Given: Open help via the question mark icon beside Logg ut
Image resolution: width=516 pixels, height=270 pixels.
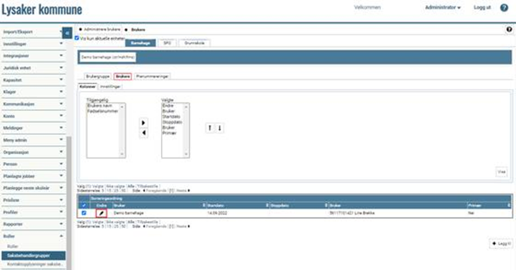Looking at the screenshot, I should 504,8.
